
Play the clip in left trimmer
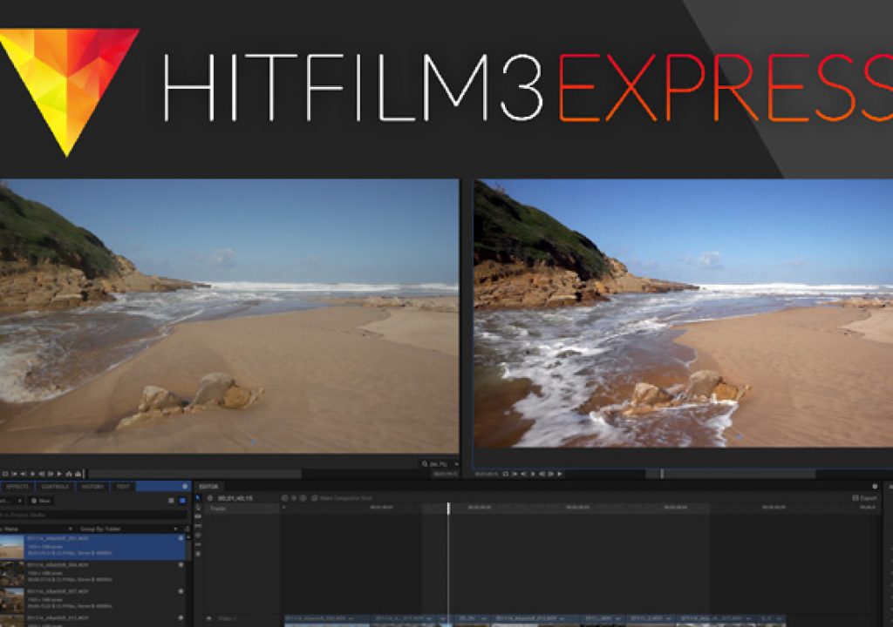58,474
